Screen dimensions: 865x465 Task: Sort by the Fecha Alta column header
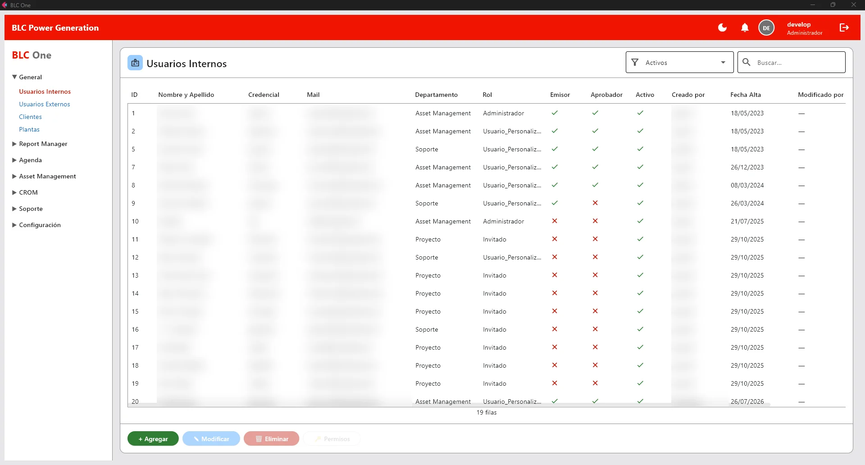(x=746, y=95)
